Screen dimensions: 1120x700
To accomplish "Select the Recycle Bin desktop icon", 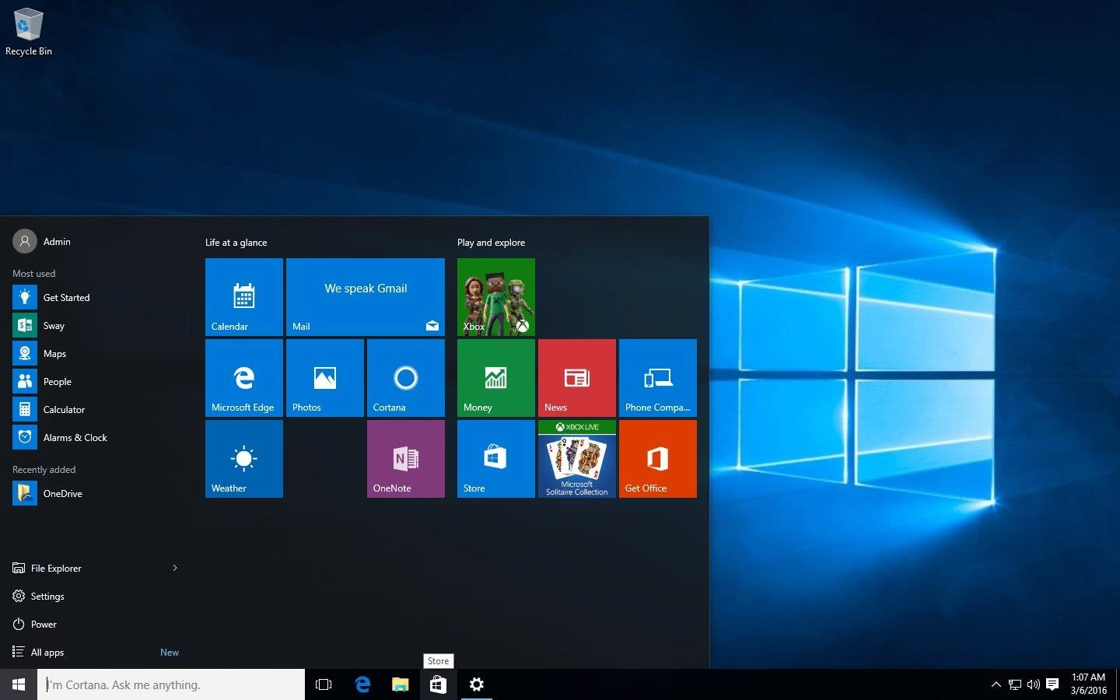I will (x=29, y=33).
